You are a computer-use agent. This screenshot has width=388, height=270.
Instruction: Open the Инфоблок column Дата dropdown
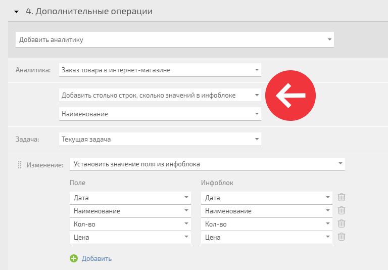click(267, 198)
